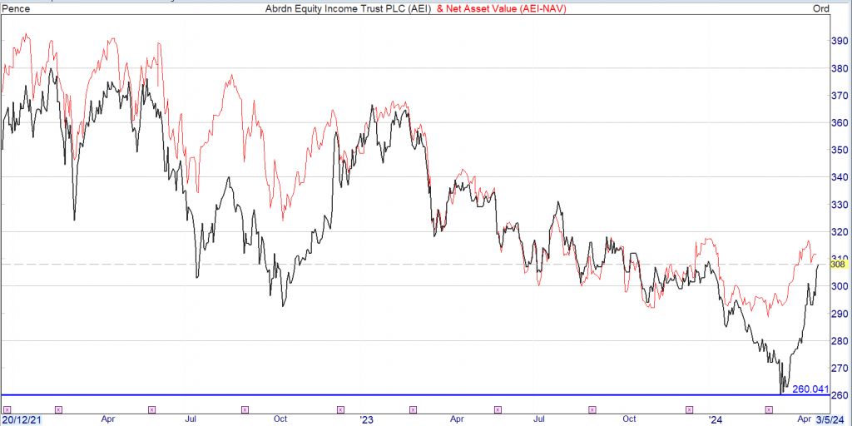
Task: Click the blue 260.041 support level label
Action: [810, 389]
